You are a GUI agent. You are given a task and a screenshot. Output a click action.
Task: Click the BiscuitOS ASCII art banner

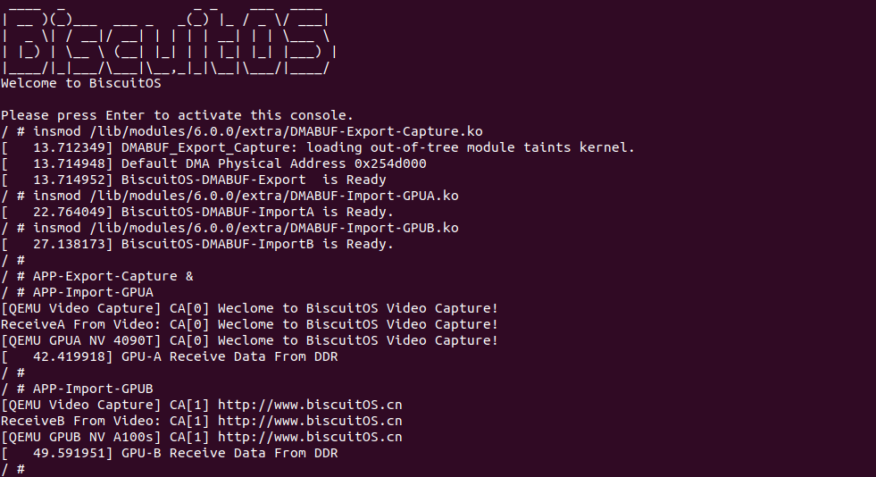coord(165,42)
